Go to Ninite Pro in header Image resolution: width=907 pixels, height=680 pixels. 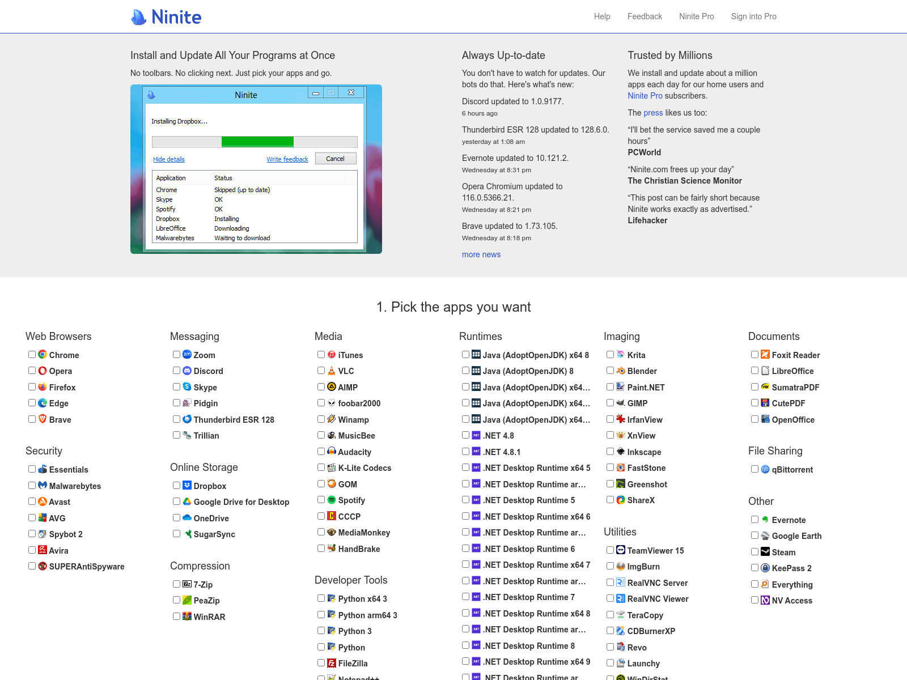click(697, 16)
